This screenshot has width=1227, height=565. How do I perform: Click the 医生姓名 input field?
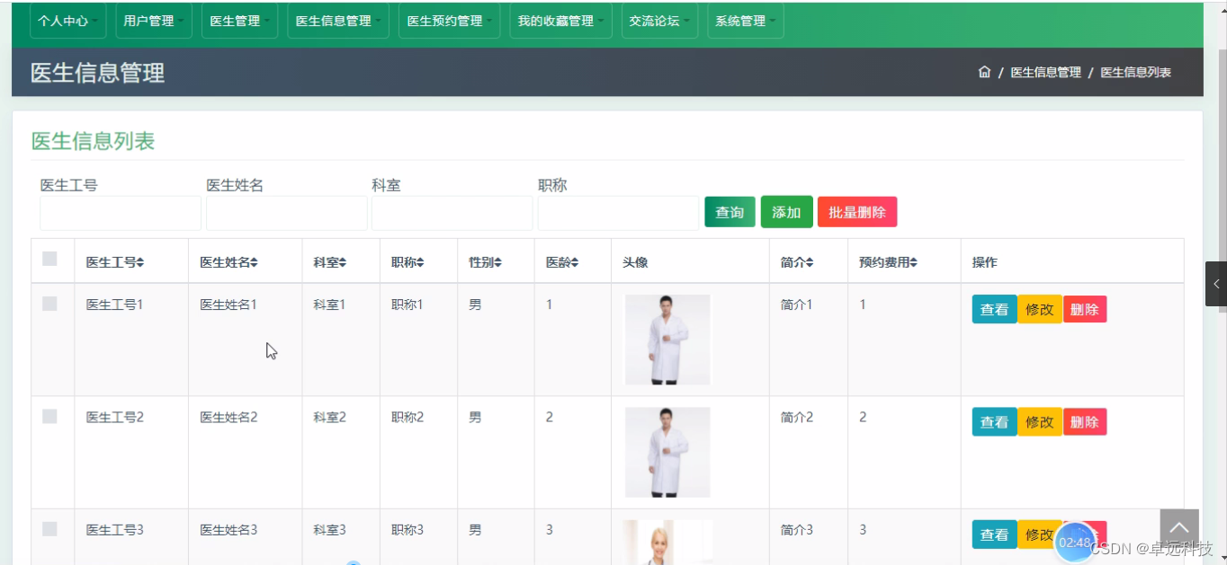(286, 213)
